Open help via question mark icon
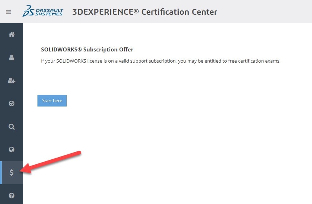This screenshot has width=312, height=204. 12,195
